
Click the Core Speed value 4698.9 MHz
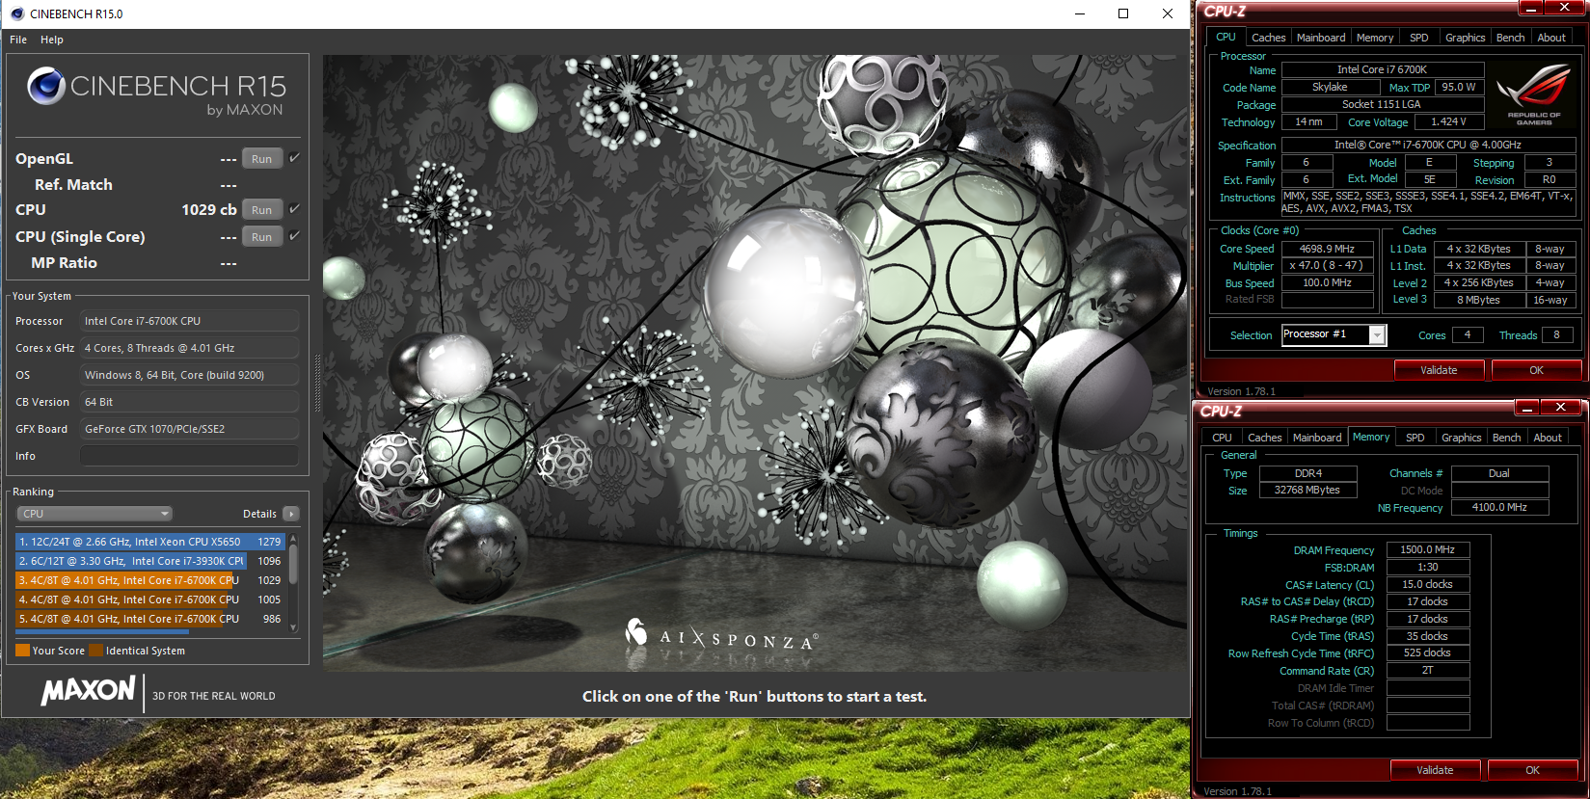[1327, 249]
